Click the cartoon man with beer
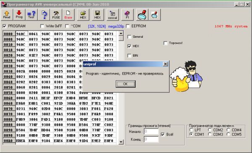The width and height of the screenshot is (252, 153). tap(186, 76)
